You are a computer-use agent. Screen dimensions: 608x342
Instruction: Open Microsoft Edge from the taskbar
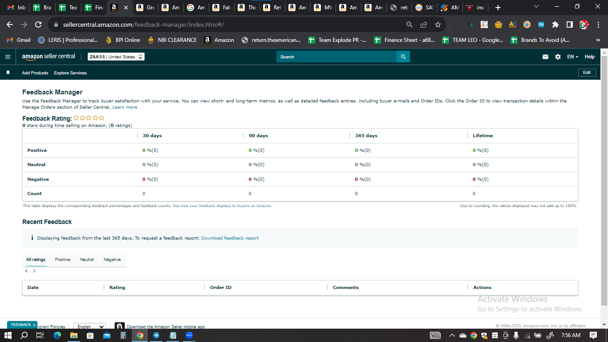(x=57, y=335)
